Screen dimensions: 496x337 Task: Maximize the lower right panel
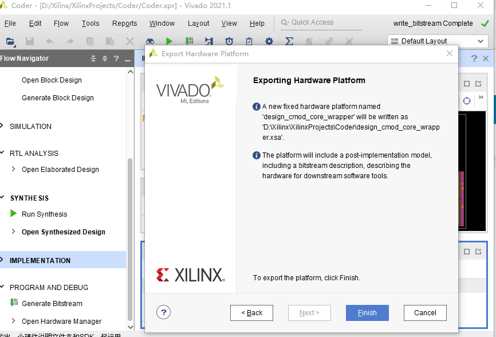point(467,251)
